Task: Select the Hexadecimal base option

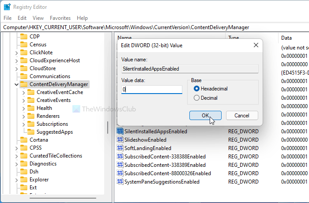Action: pyautogui.click(x=196, y=89)
